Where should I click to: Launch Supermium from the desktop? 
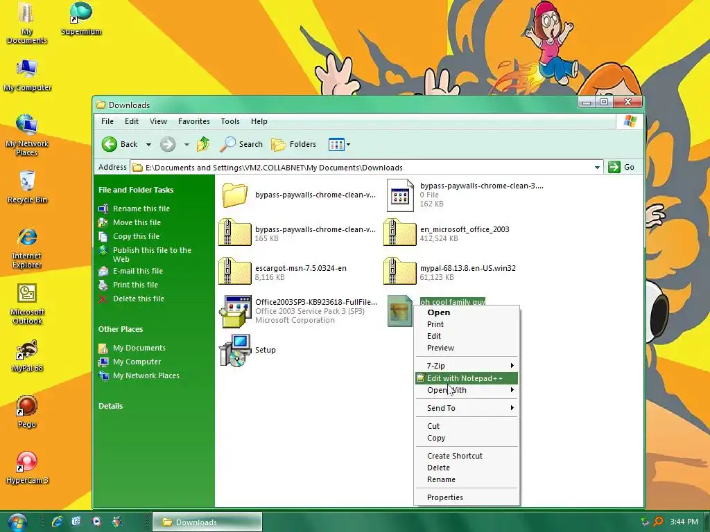(x=81, y=19)
